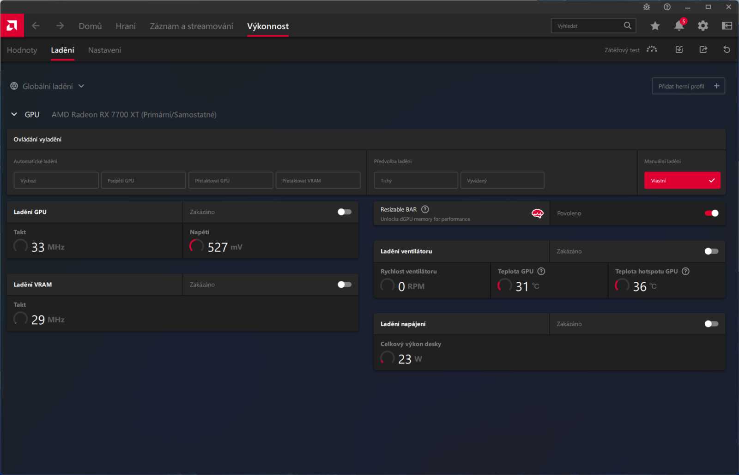The width and height of the screenshot is (739, 475).
Task: Open Teplota hotspotu GPU help icon
Action: click(x=685, y=271)
